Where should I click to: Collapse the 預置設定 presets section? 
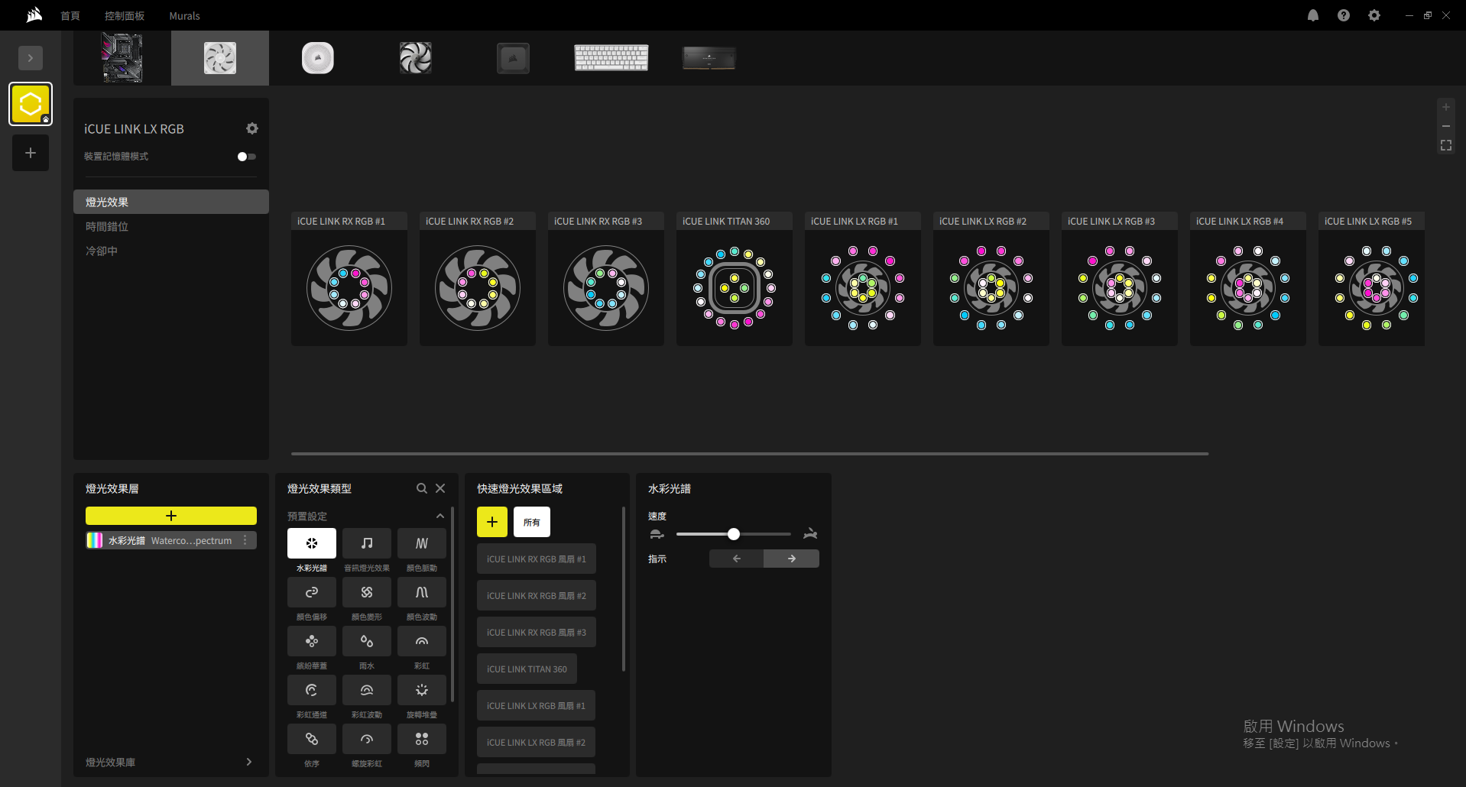coord(439,517)
